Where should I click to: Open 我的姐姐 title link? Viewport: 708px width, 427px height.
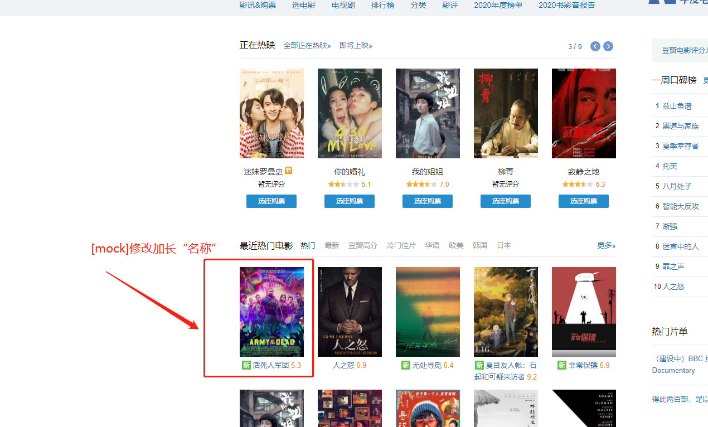click(x=428, y=172)
